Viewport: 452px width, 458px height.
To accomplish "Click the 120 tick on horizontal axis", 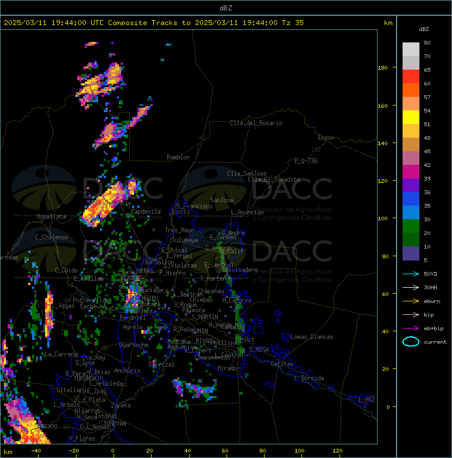I will 337,451.
